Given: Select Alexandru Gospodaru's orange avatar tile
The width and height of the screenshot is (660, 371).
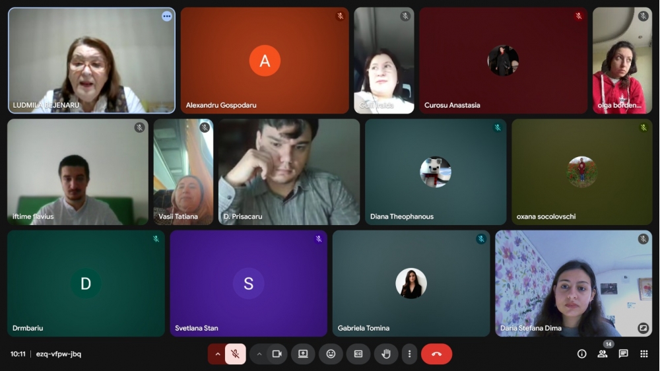Looking at the screenshot, I should point(265,61).
